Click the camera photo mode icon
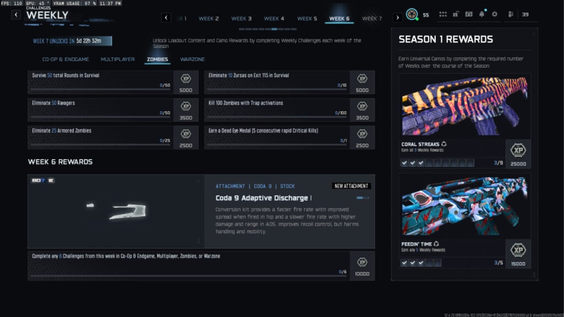564x317 pixels. pyautogui.click(x=469, y=15)
